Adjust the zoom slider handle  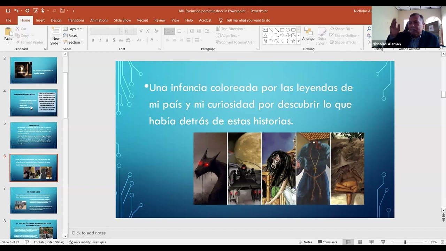coord(405,242)
